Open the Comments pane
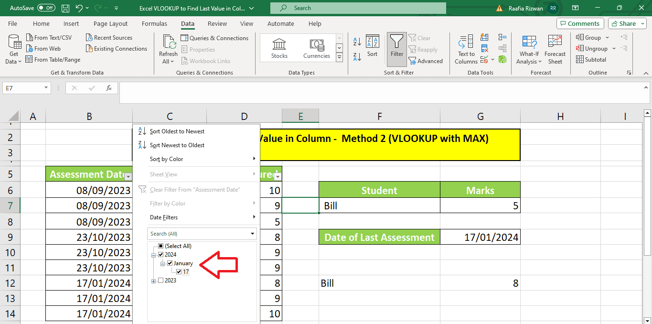 580,23
